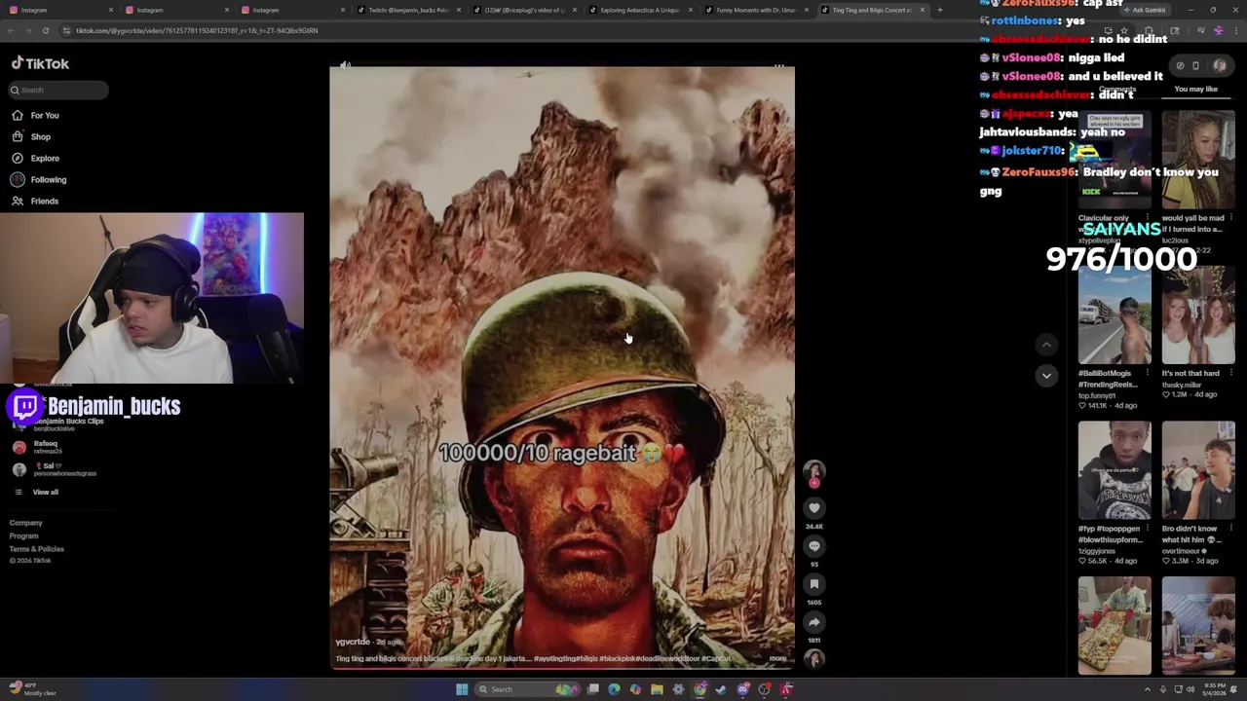Open the Rafeeq followed account
1247x701 pixels.
click(39, 447)
